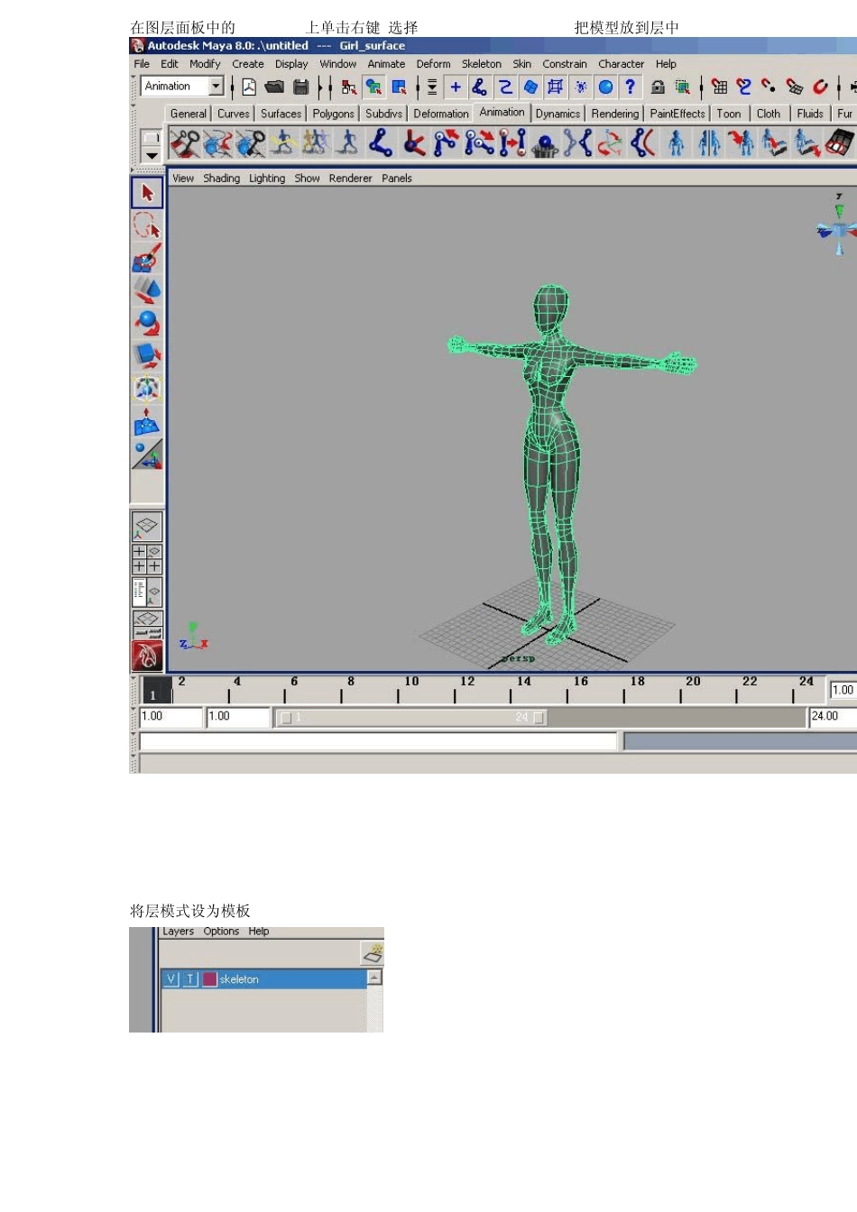Click the skeleton layer color swatch
Viewport: 857px width, 1212px height.
210,979
